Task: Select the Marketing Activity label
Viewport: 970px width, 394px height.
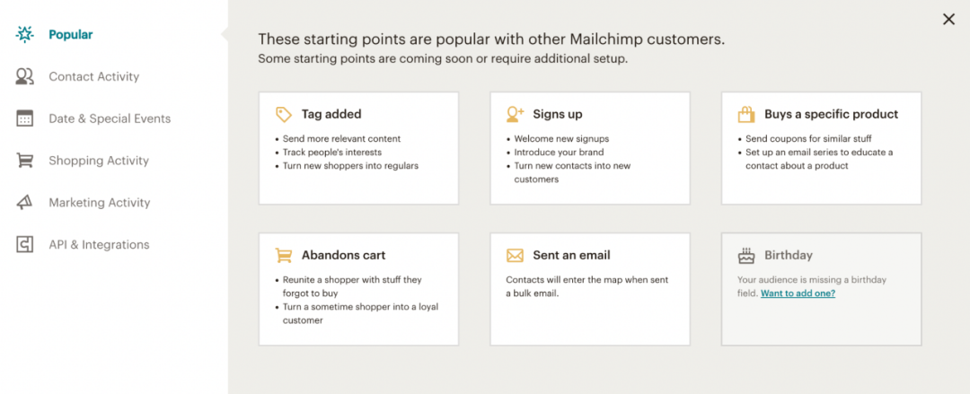Action: click(x=100, y=203)
